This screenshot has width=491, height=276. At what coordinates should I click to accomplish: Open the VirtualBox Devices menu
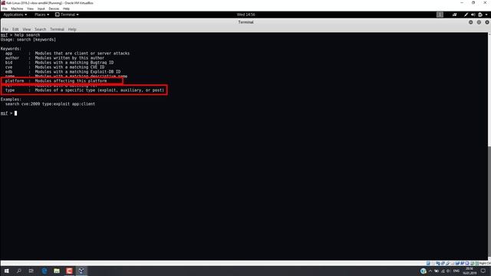click(x=54, y=8)
